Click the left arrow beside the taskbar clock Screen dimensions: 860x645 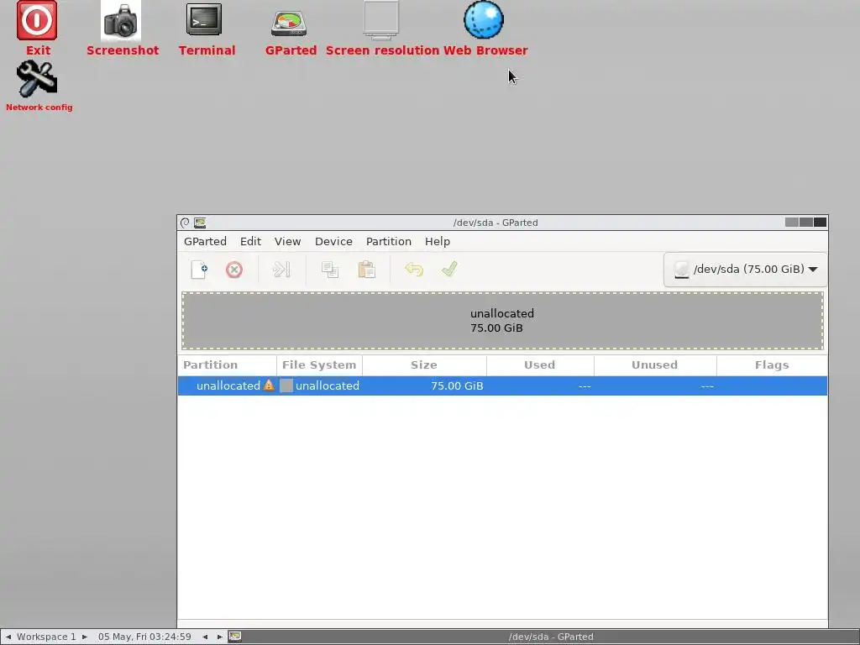pos(205,637)
